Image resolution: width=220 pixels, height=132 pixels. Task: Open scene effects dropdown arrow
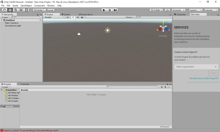[85, 17]
